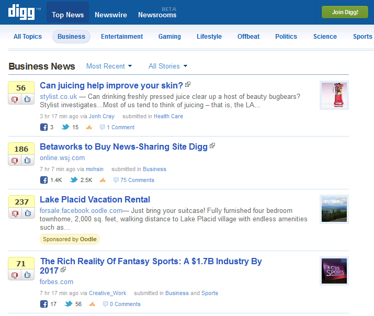Visit forsale.facebook.oodle.com link
The image size is (374, 316).
81,211
